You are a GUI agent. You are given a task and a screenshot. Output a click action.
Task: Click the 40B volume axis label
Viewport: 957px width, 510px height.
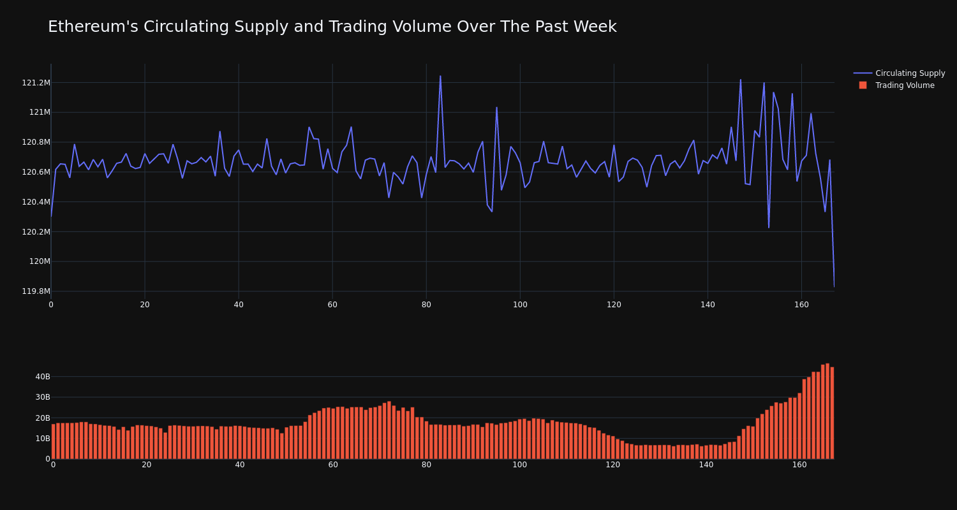tap(43, 377)
